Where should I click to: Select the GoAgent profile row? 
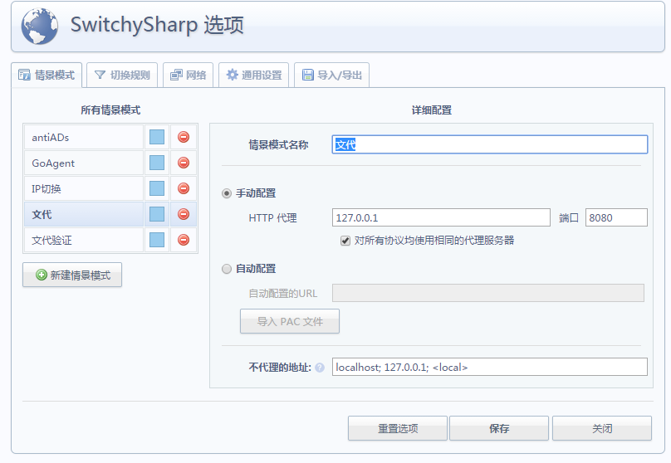click(84, 163)
